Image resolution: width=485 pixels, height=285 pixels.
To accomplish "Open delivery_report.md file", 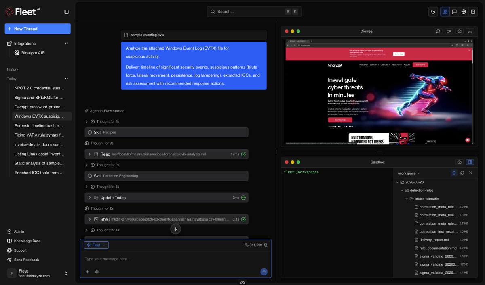I will click(434, 240).
